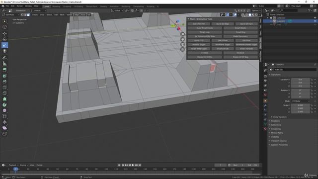Viewport: 318px width, 179px height.
Task: Expand Custom Properties panel
Action: (x=279, y=145)
